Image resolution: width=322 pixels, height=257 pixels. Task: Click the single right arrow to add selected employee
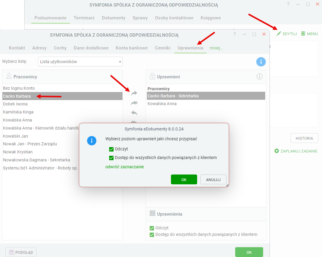(134, 94)
